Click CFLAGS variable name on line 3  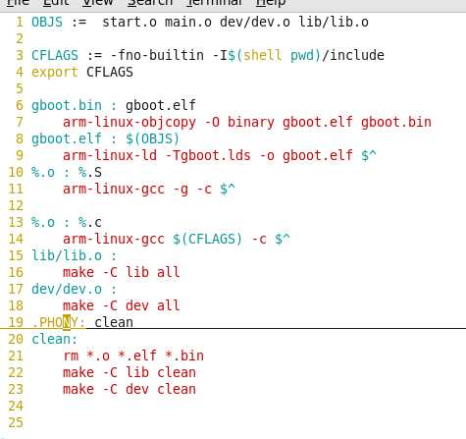tap(55, 55)
